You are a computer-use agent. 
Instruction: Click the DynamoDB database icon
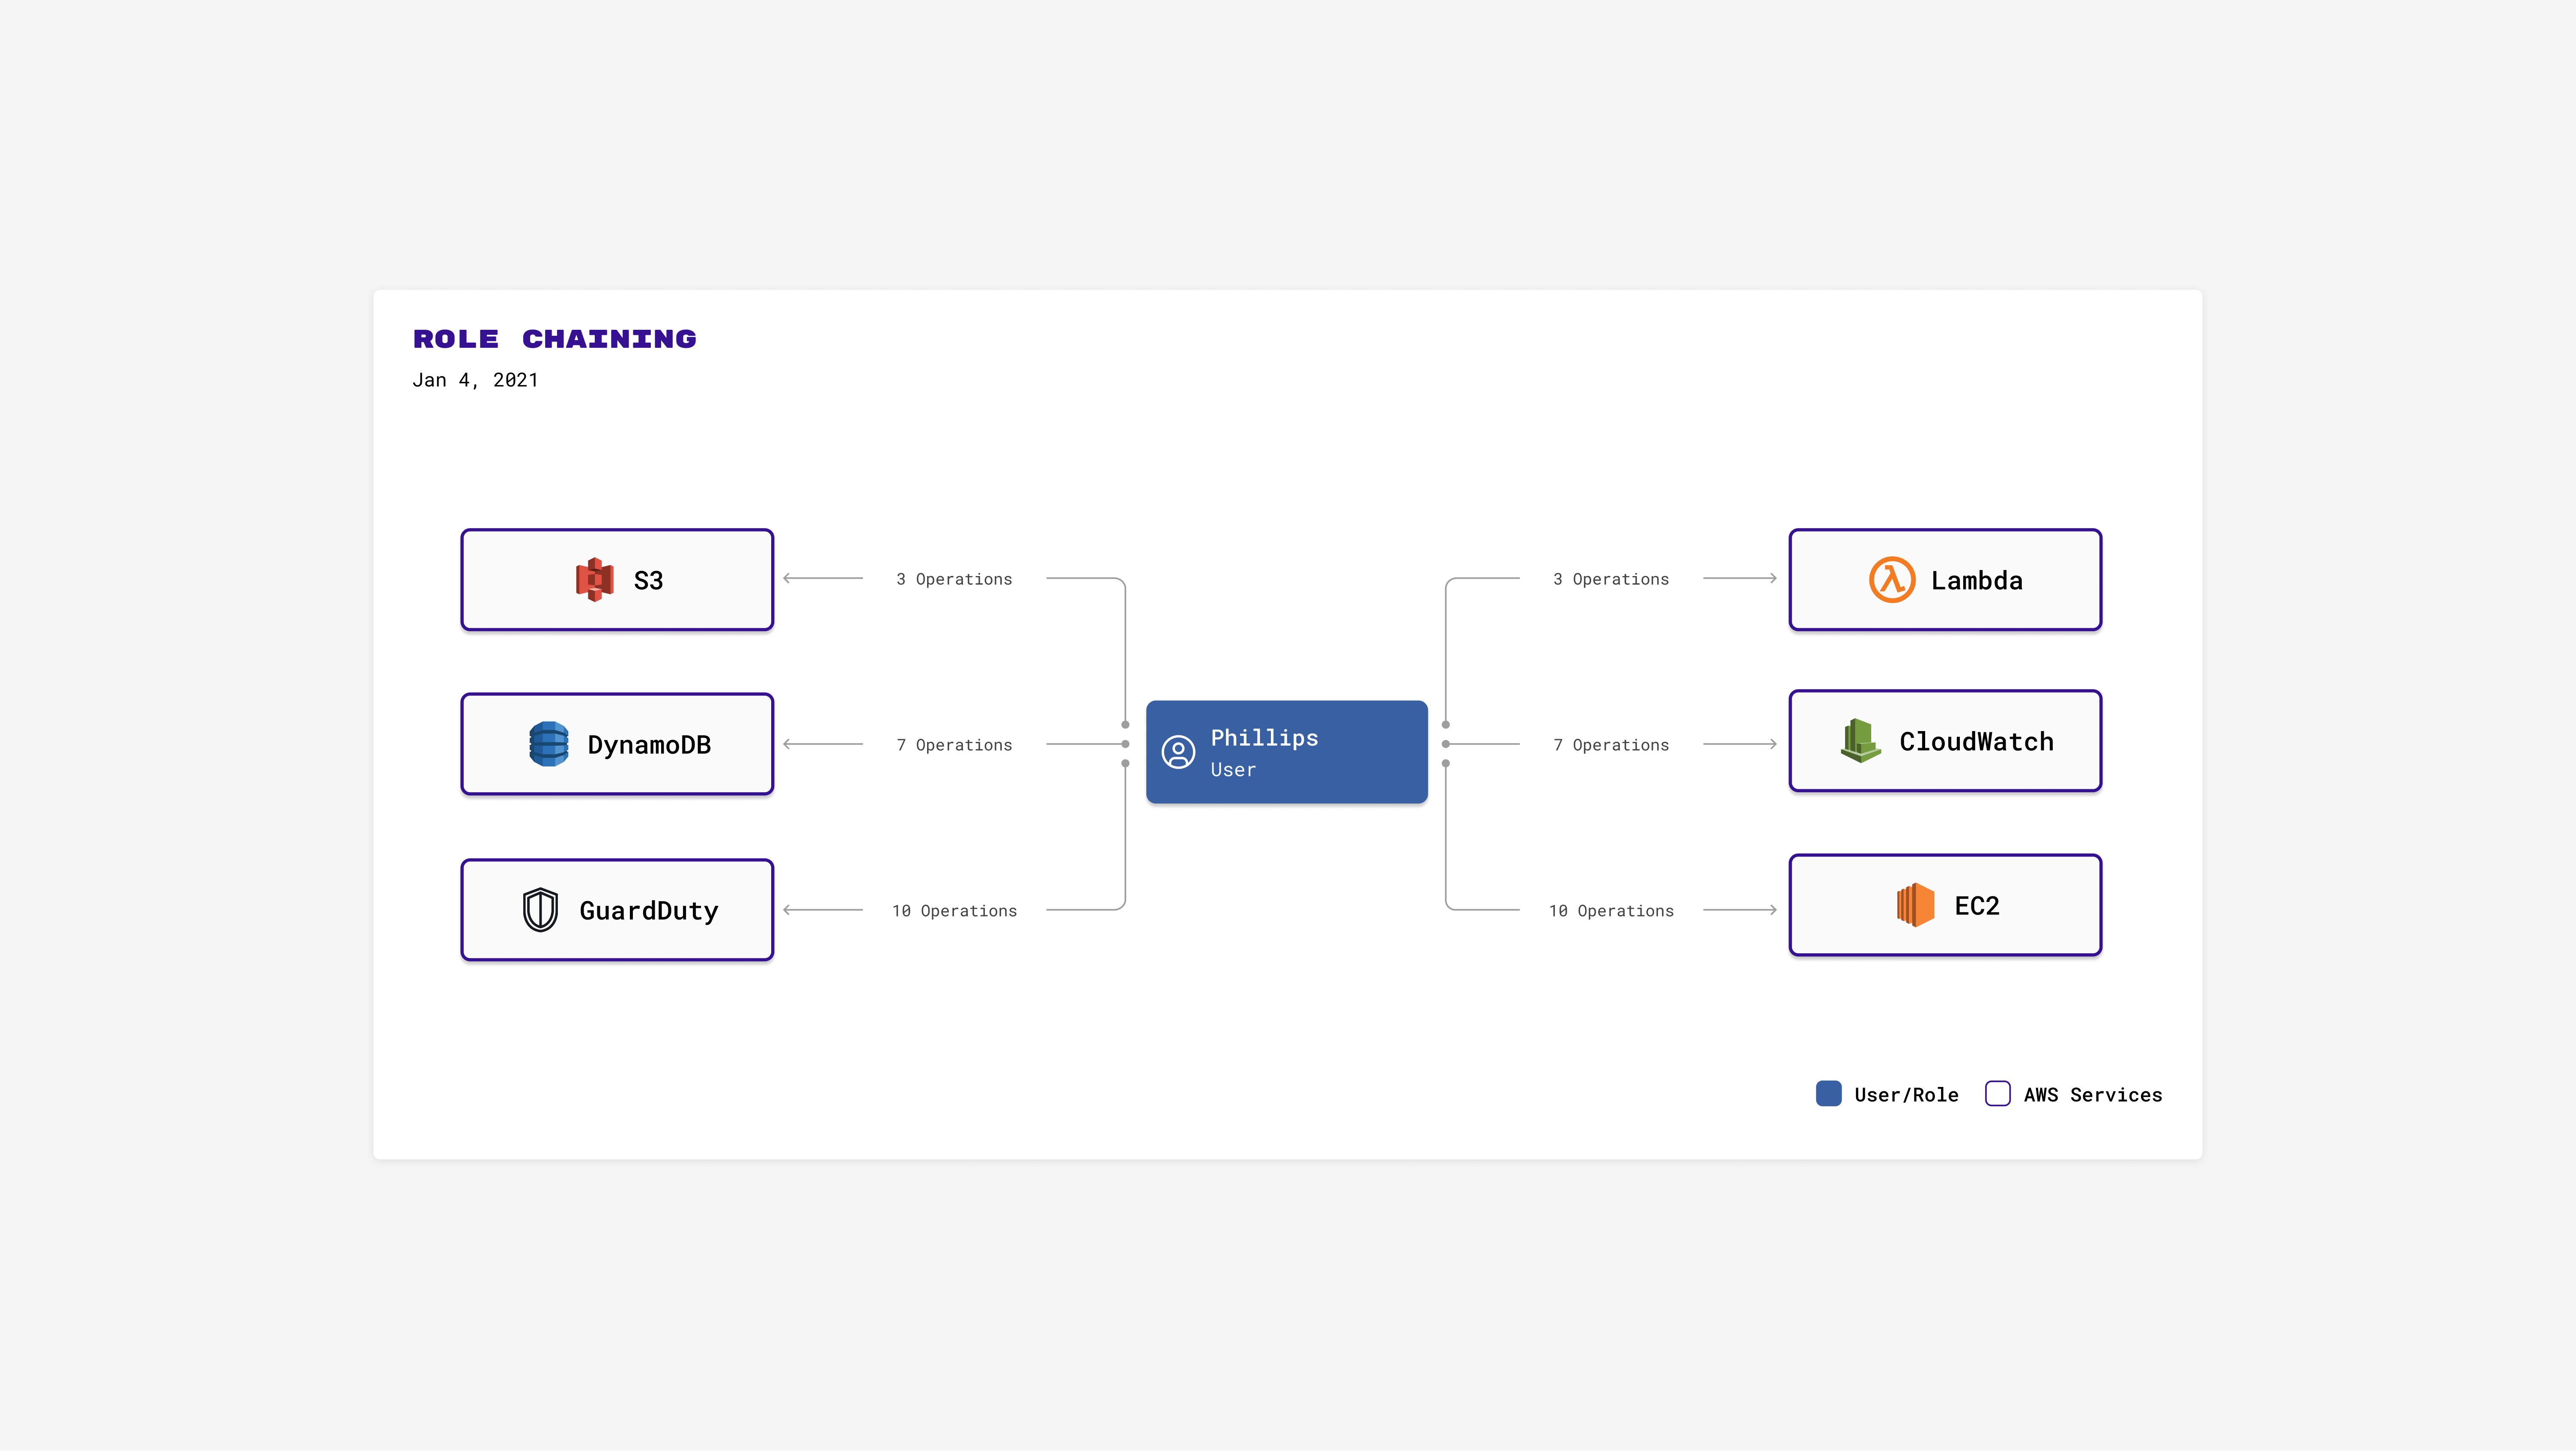[548, 744]
